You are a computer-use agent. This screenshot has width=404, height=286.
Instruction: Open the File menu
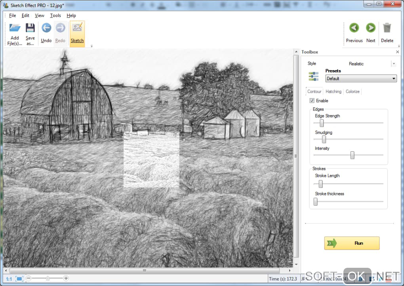coord(12,15)
